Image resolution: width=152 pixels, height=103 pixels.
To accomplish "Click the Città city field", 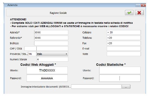I will point(52,49).
